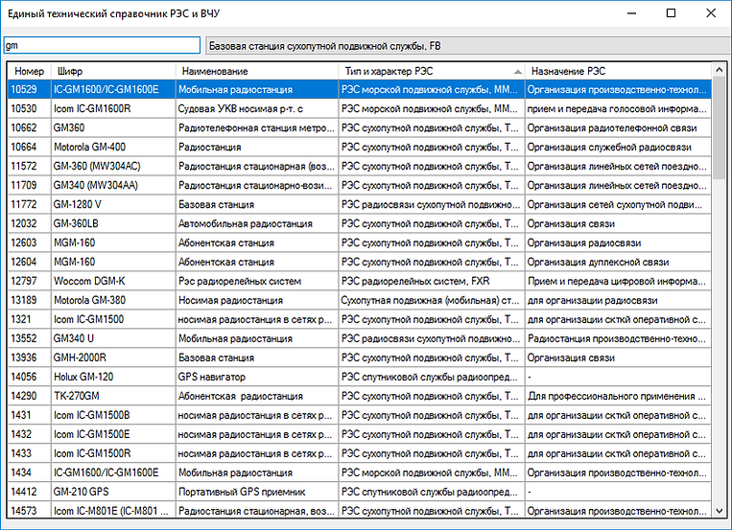Sort by 'Тип и характер РЭС' column header
The height and width of the screenshot is (530, 732).
[432, 71]
